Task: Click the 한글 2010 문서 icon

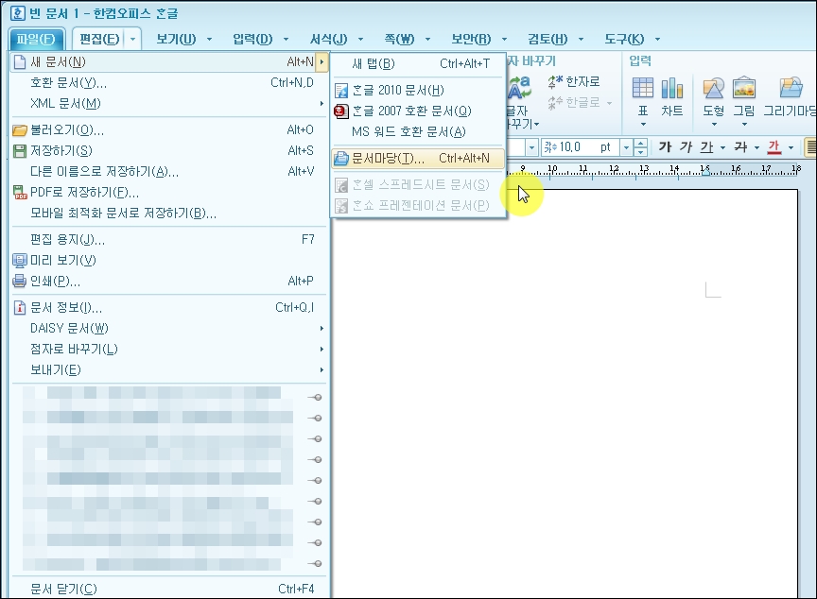Action: point(341,91)
